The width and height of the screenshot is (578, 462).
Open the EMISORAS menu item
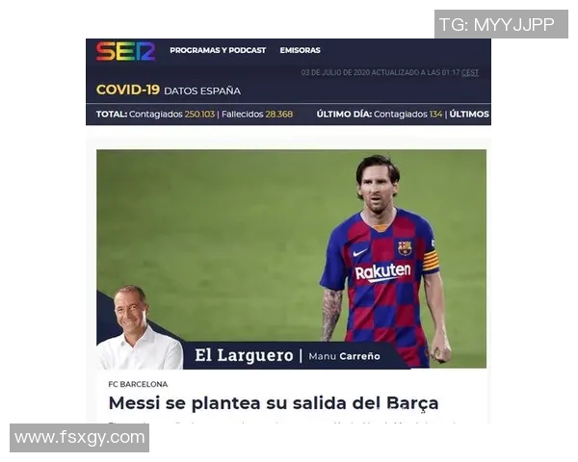click(300, 50)
